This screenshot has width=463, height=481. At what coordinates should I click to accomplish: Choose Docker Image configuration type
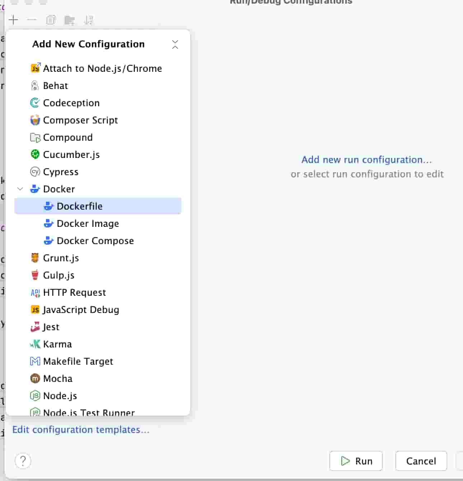[98, 223]
